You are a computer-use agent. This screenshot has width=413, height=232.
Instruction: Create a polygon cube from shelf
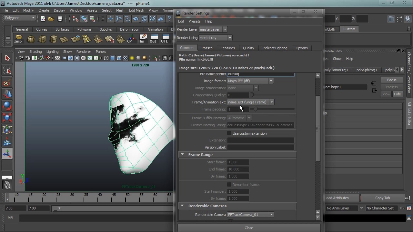pyautogui.click(x=42, y=39)
